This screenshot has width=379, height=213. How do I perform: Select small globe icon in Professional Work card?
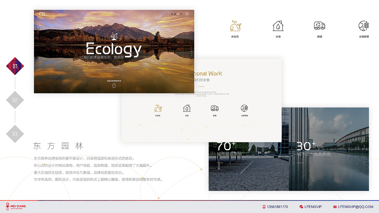point(244,108)
